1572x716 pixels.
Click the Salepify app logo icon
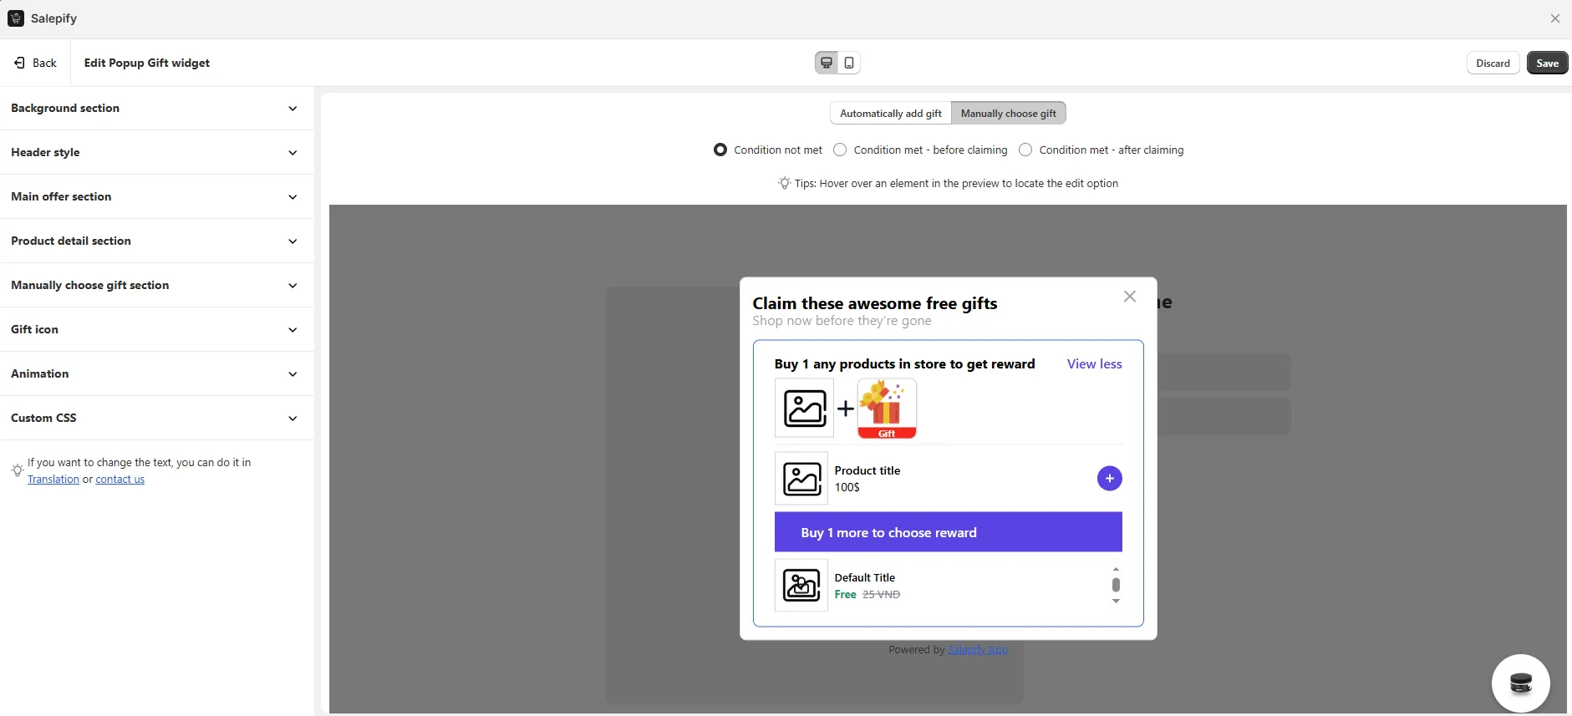[16, 18]
